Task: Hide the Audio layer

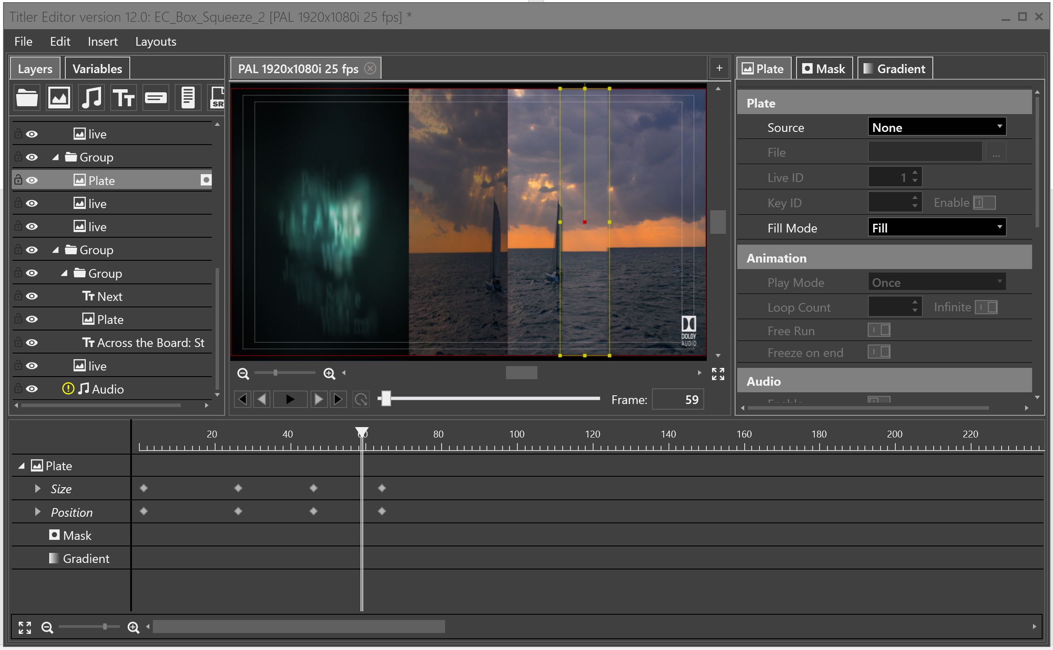Action: pyautogui.click(x=32, y=389)
